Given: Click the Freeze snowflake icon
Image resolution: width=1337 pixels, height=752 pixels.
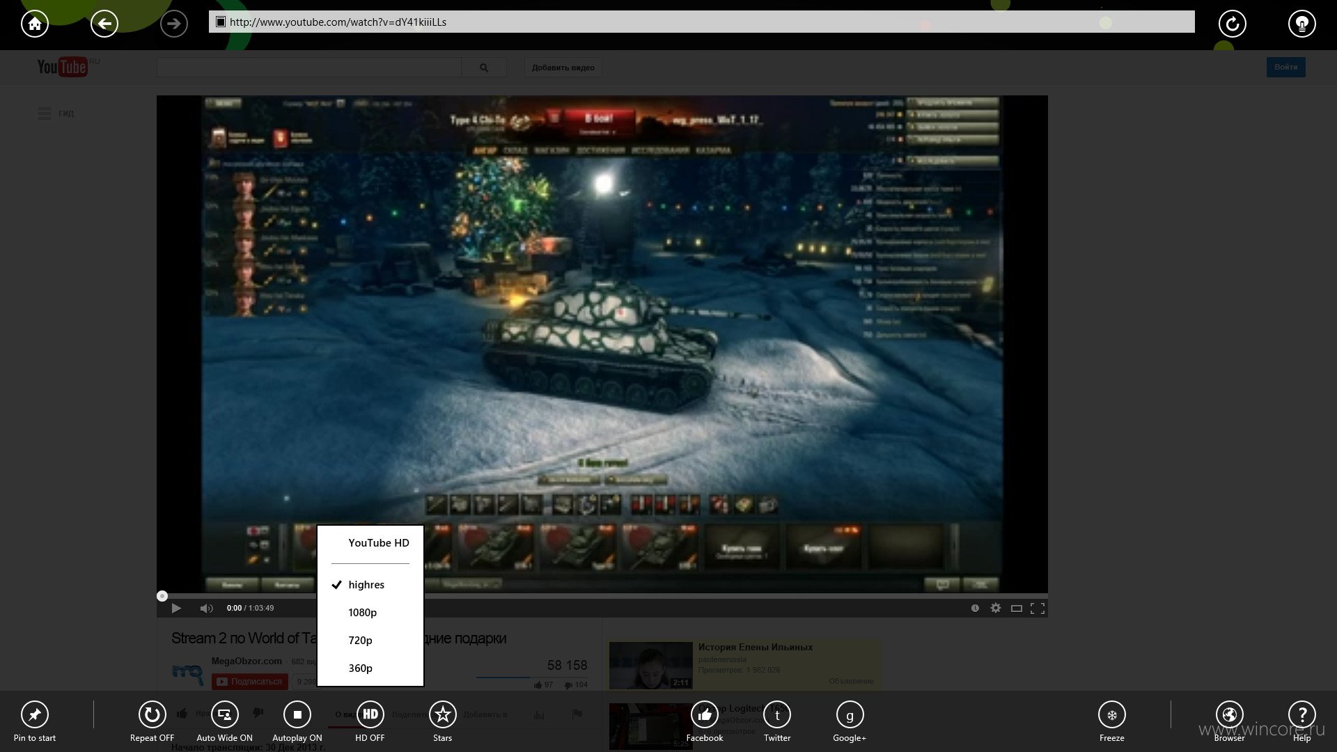Looking at the screenshot, I should tap(1112, 721).
